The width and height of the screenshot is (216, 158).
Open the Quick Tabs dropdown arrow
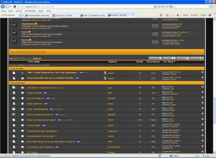pos(23,15)
